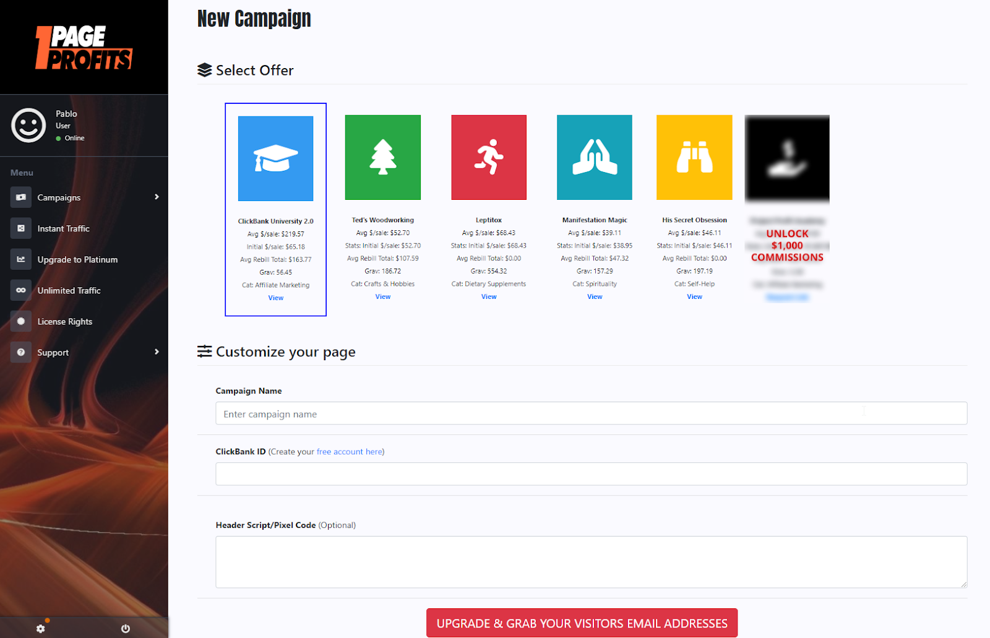Click the Campaigns sidebar icon

coord(21,197)
